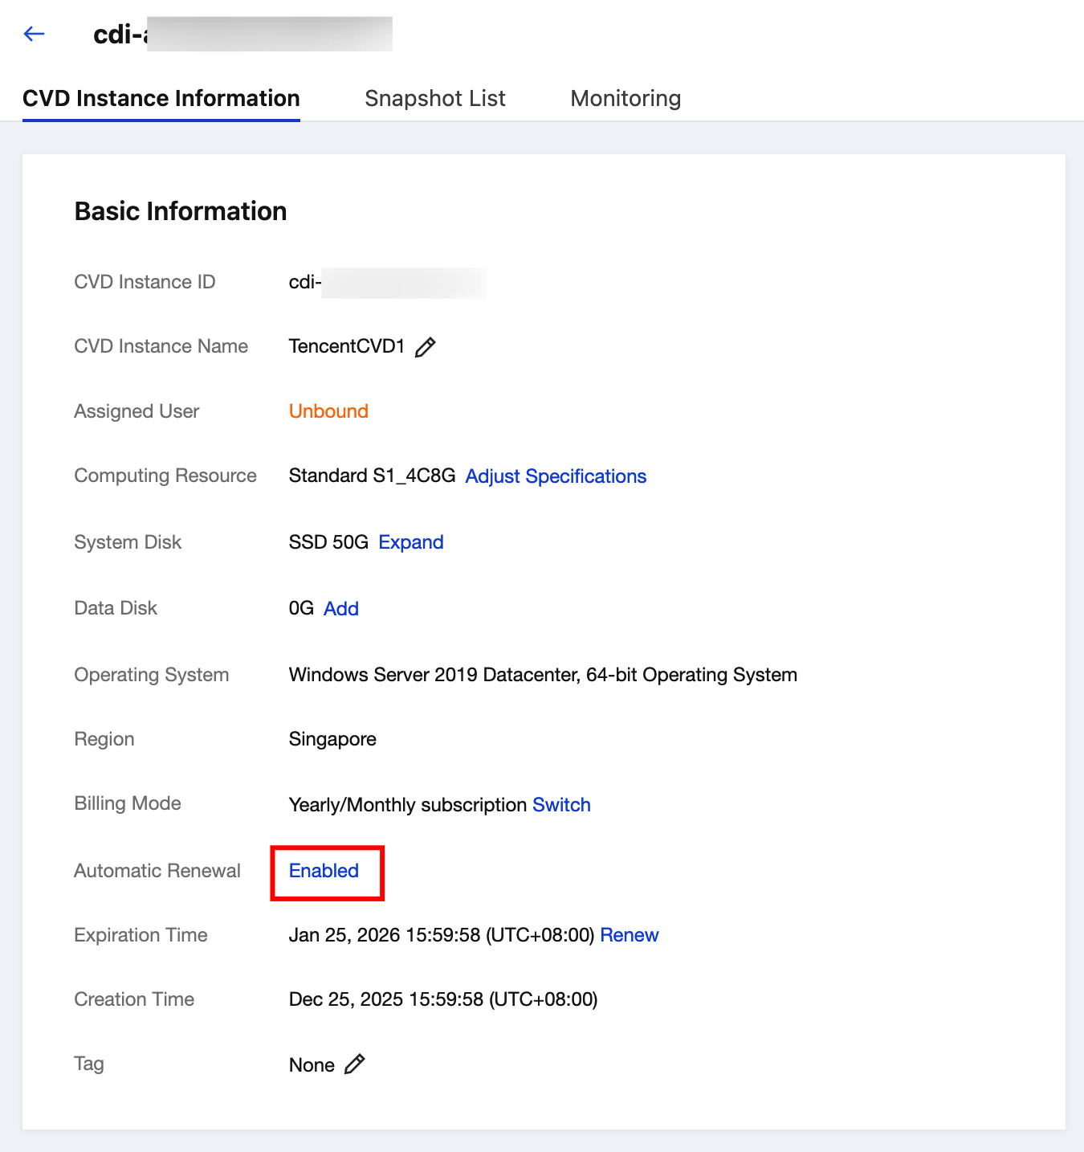The height and width of the screenshot is (1152, 1084).
Task: Open the Monitoring tab
Action: [x=626, y=99]
